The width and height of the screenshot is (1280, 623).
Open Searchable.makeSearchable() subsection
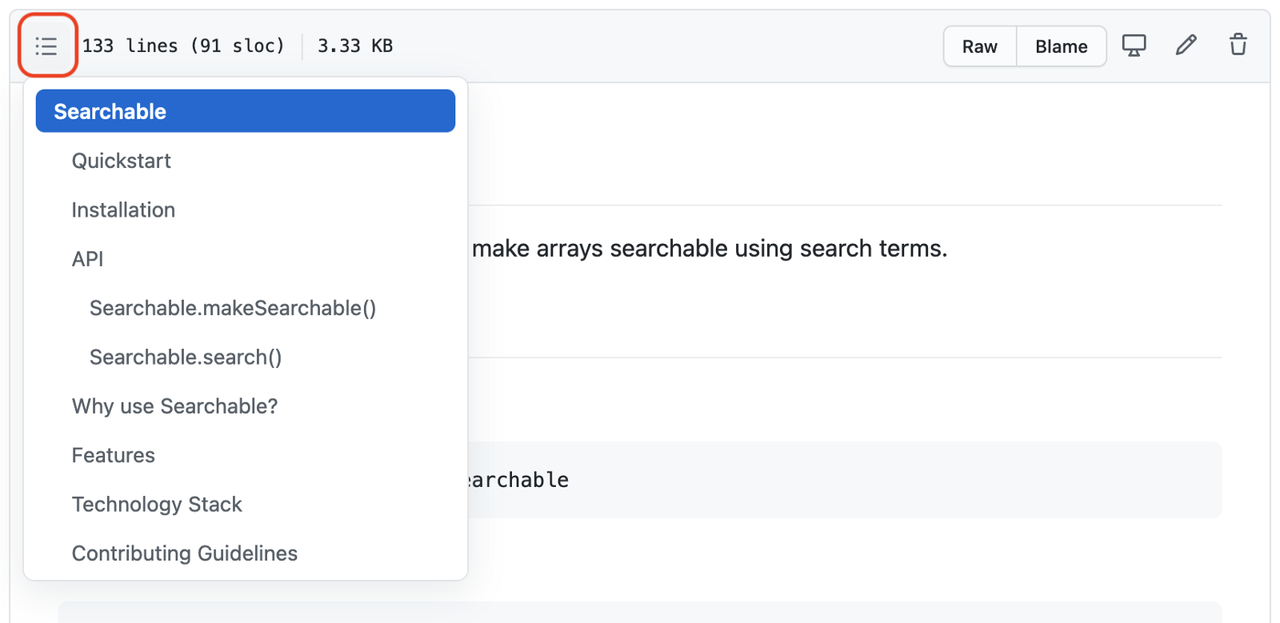click(x=232, y=308)
